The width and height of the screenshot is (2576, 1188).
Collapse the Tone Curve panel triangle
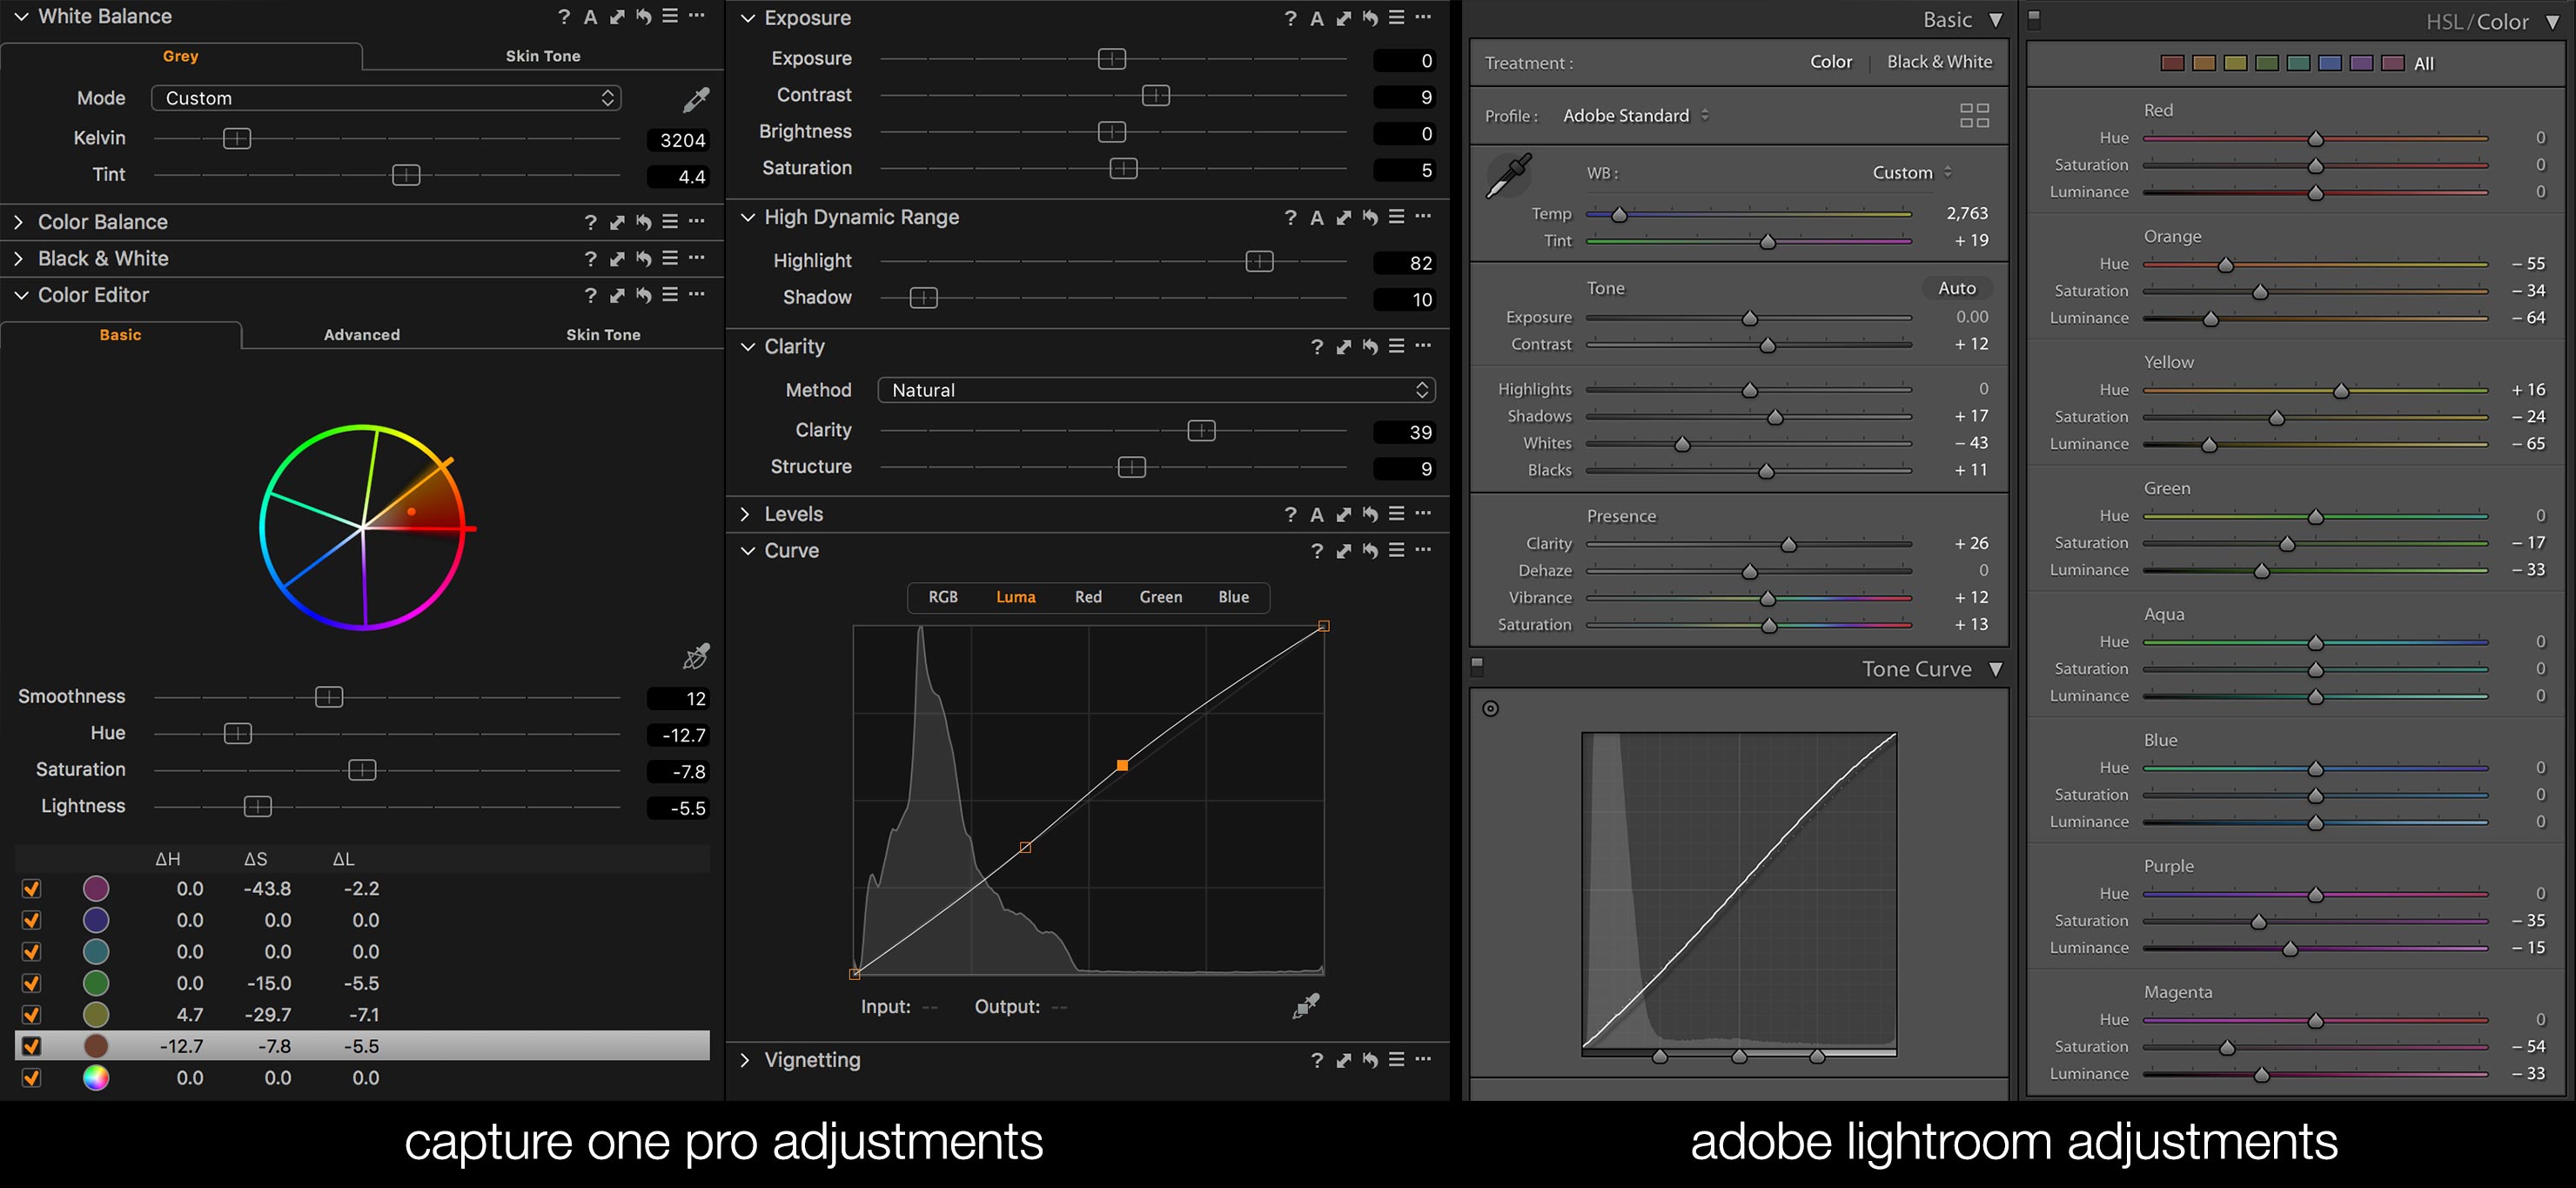coord(1996,669)
